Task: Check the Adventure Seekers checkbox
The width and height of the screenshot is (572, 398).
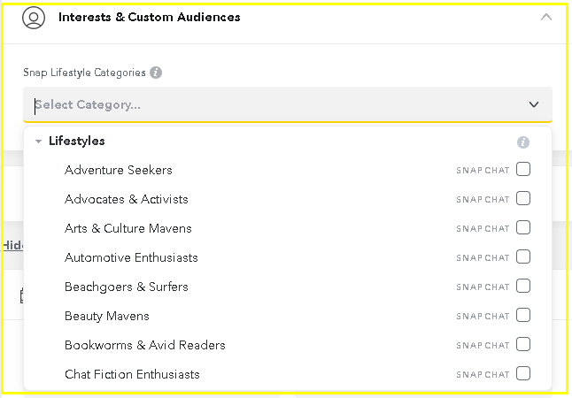Action: coord(523,170)
